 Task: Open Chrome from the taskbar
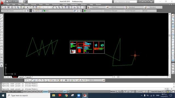[66, 96]
